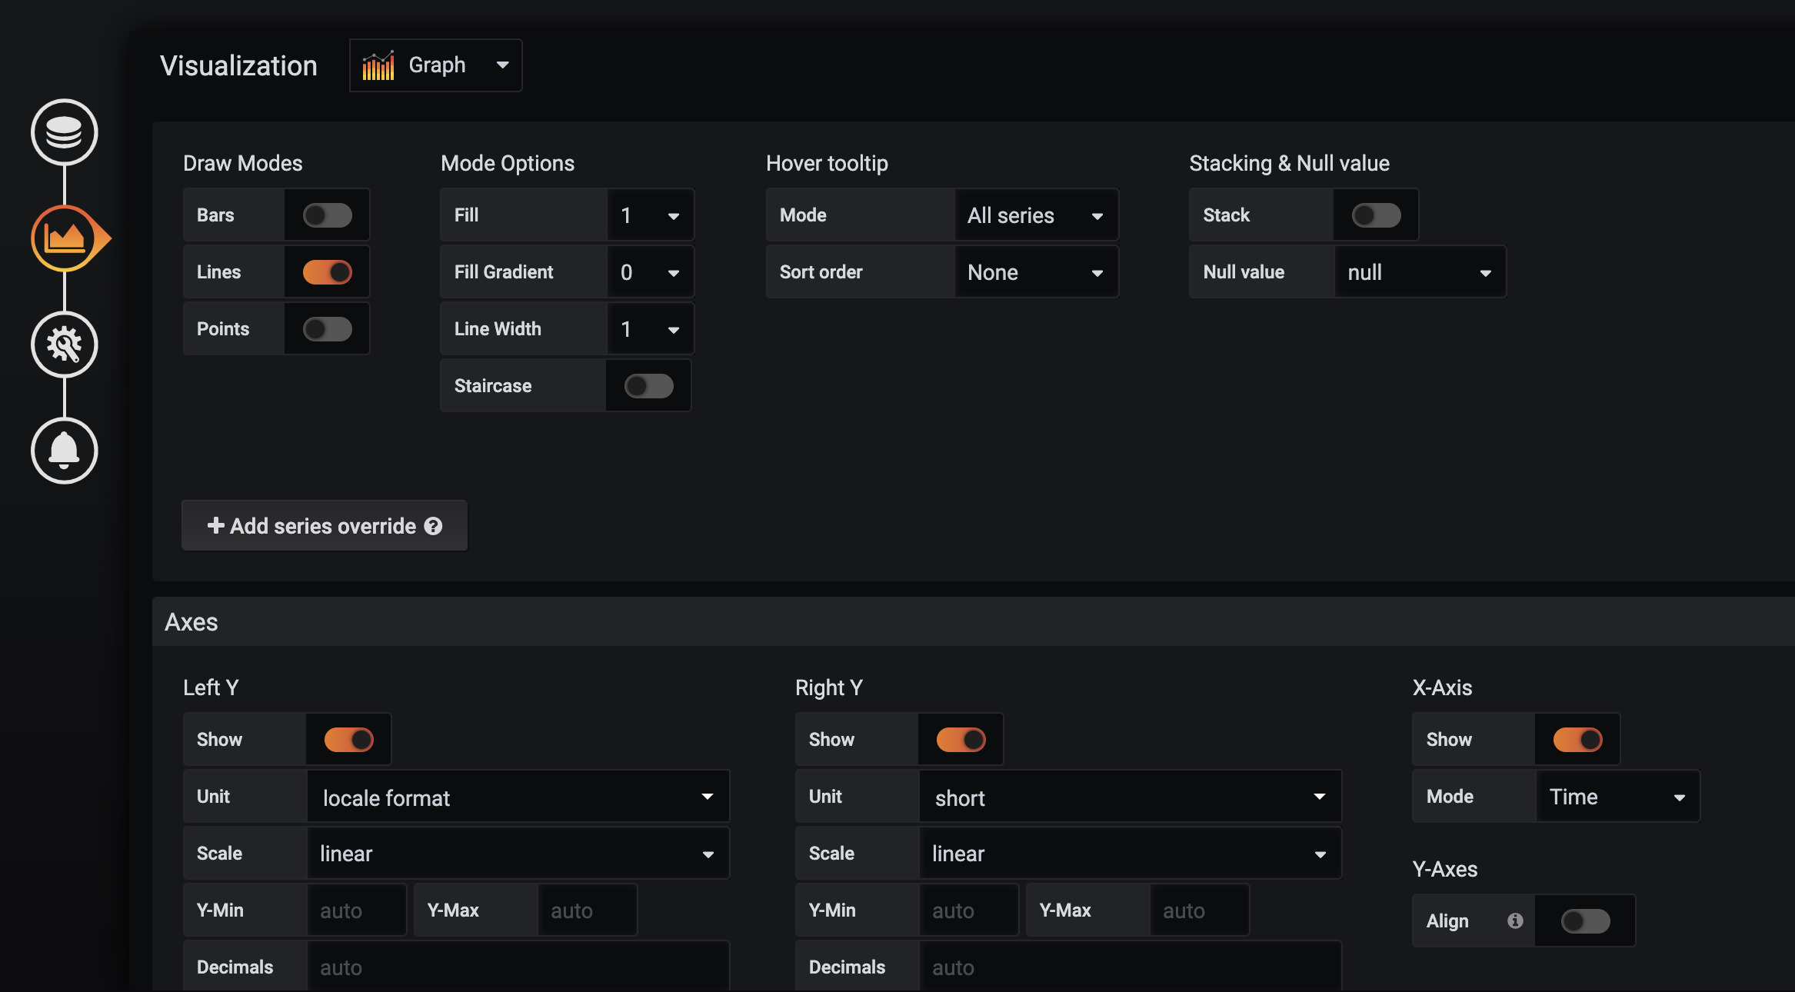1795x992 pixels.
Task: Click the Graph bar chart icon
Action: (378, 66)
